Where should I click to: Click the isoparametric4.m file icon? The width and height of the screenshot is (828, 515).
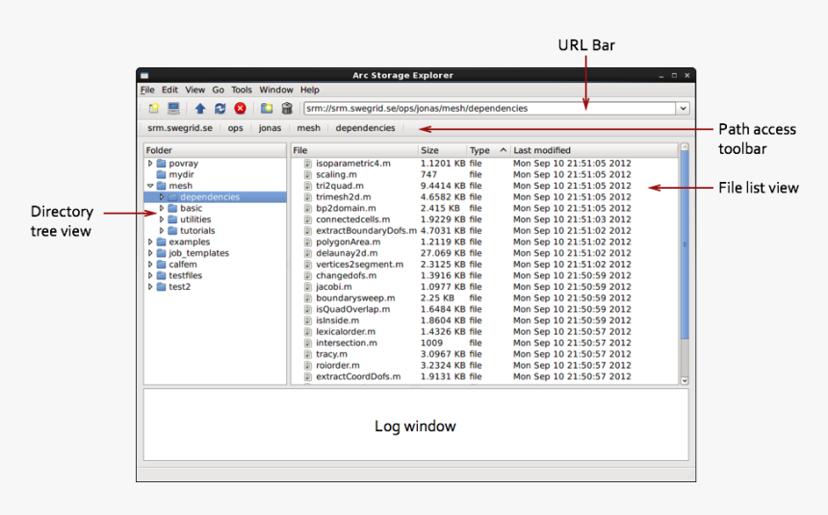click(x=308, y=164)
